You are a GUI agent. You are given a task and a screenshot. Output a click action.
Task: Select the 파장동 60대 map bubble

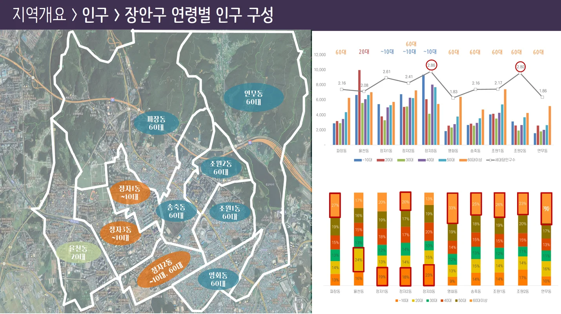(157, 123)
